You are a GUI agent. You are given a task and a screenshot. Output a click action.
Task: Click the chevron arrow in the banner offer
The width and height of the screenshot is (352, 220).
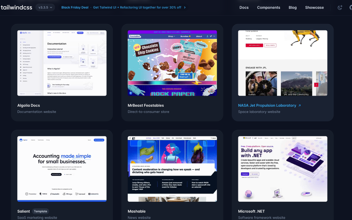(x=184, y=7)
